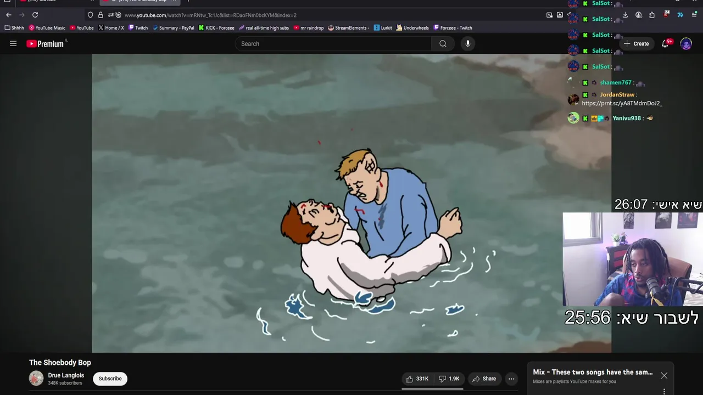
Task: Open the Summary - PayPal bookmark
Action: click(x=174, y=28)
